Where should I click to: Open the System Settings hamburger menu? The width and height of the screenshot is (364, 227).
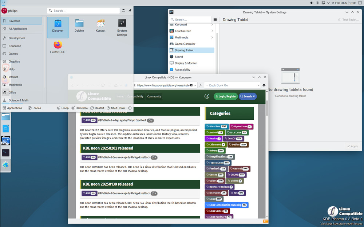[x=215, y=20]
